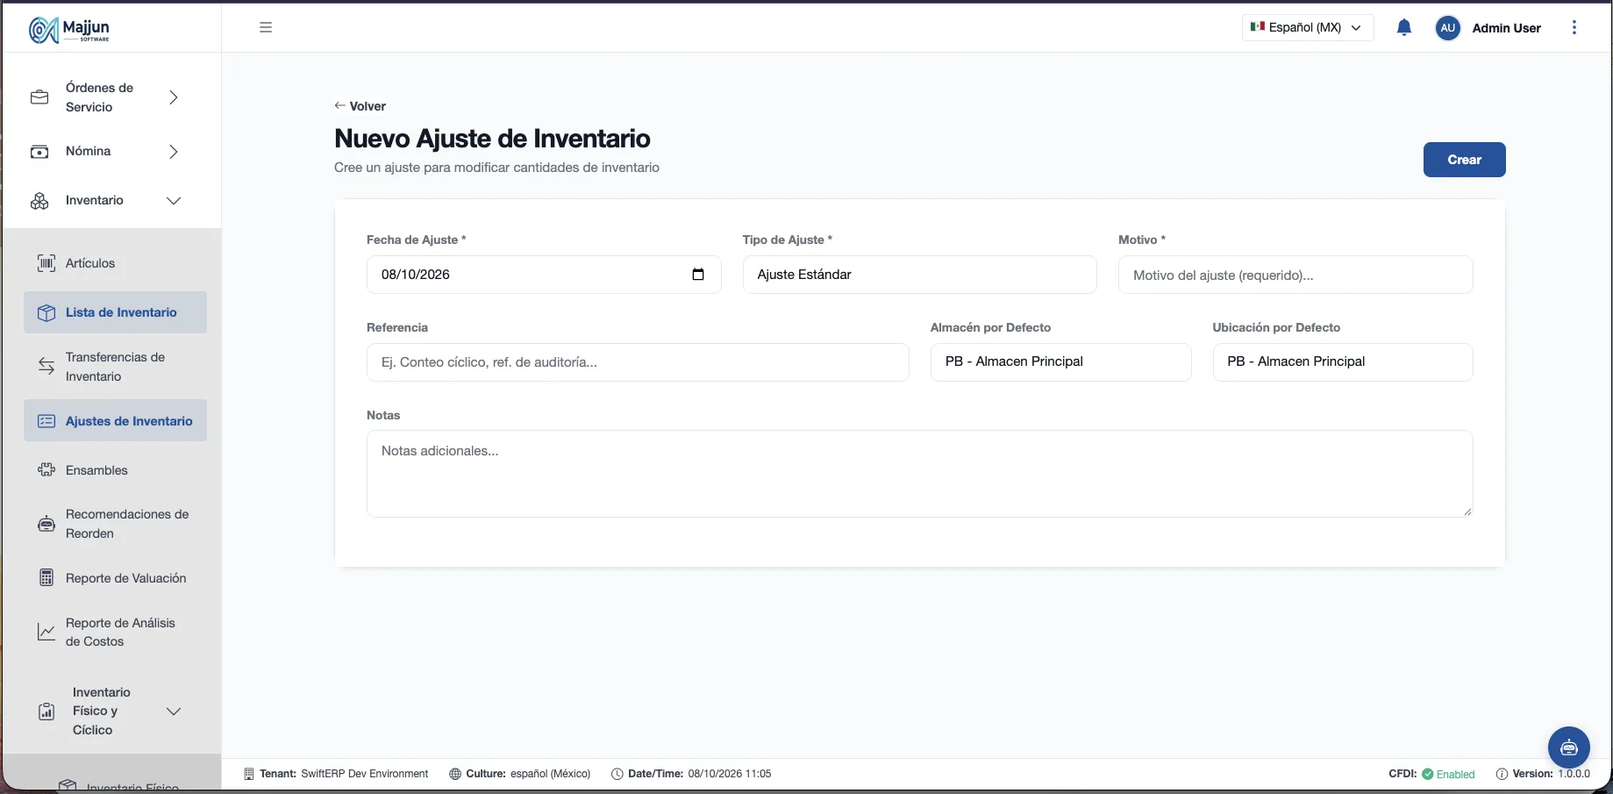Collapse the Inventario section chevron

click(x=174, y=201)
